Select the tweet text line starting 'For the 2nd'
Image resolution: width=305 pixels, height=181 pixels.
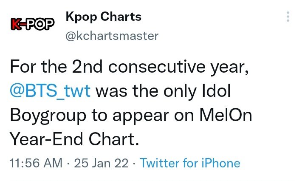(x=129, y=67)
